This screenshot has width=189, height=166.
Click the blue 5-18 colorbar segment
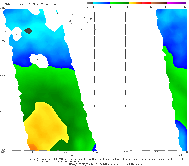(102, 3)
